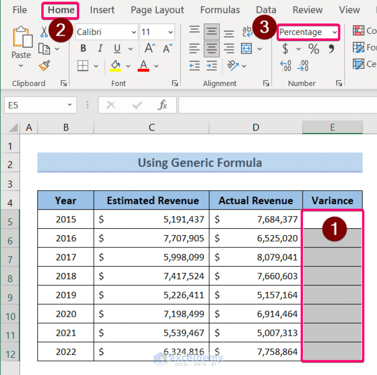
Task: Click the Cut scissors icon
Action: click(44, 32)
